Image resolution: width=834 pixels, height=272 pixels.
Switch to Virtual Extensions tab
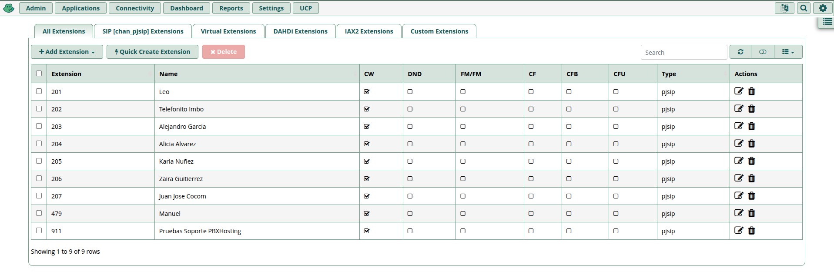[228, 31]
